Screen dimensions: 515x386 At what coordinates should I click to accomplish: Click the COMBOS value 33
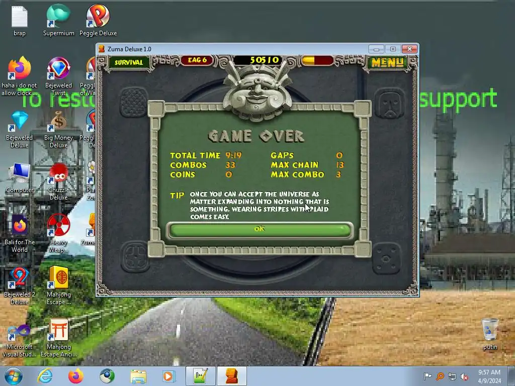coord(230,165)
